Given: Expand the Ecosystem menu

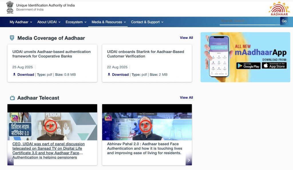Looking at the screenshot, I should point(76,22).
